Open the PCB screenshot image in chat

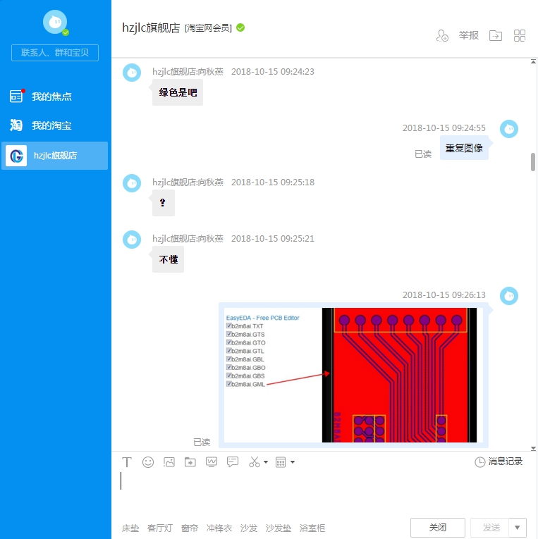[x=353, y=375]
